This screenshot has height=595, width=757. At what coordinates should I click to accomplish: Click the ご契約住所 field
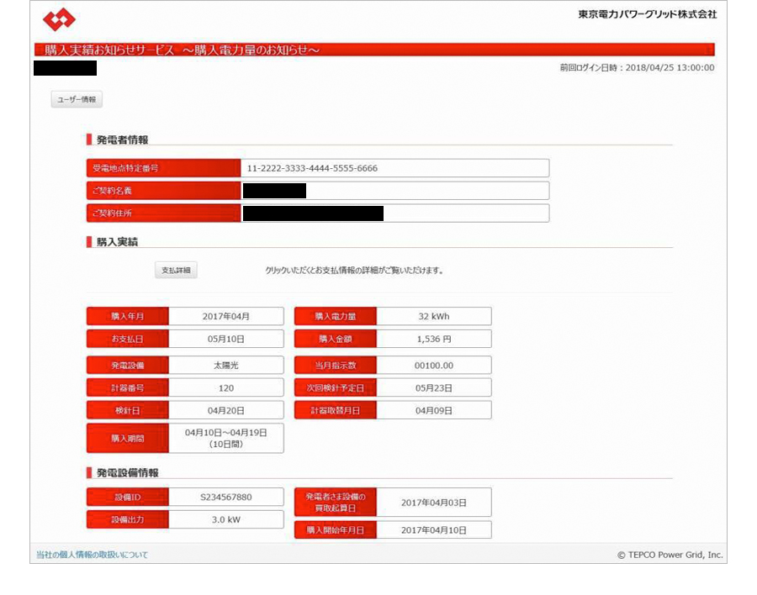coord(394,213)
